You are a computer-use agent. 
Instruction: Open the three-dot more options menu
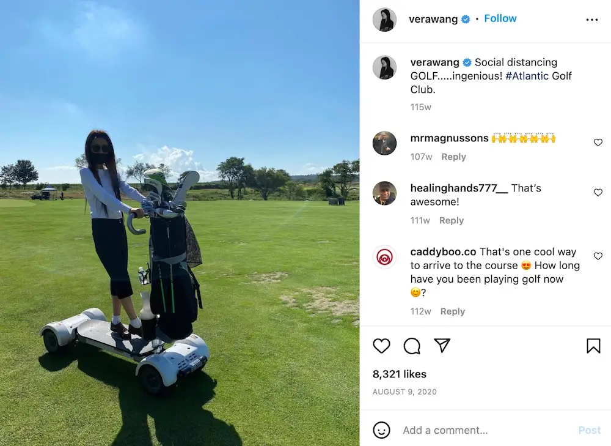pyautogui.click(x=591, y=20)
